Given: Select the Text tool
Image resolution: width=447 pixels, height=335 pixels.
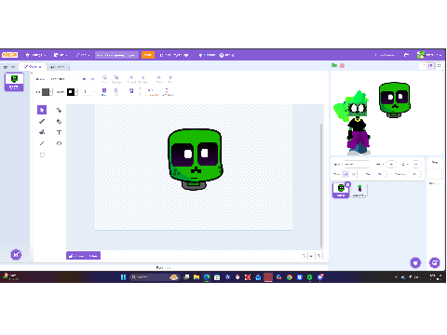Looking at the screenshot, I should 59,132.
